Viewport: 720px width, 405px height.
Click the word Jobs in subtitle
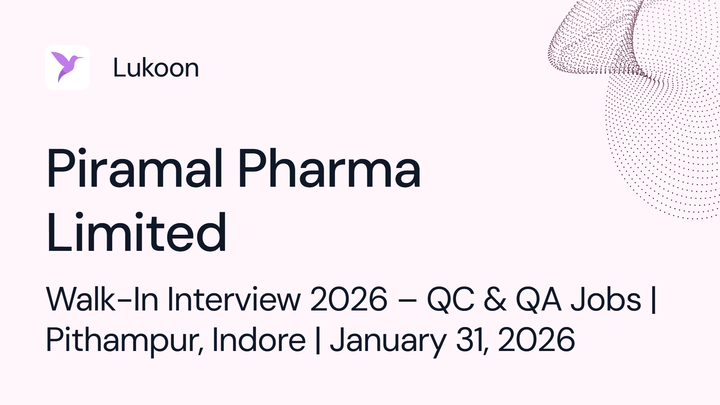click(606, 299)
